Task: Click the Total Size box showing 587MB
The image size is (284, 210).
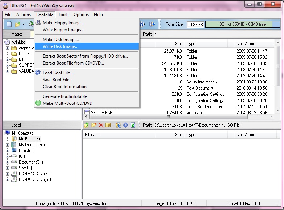Action: (x=196, y=24)
